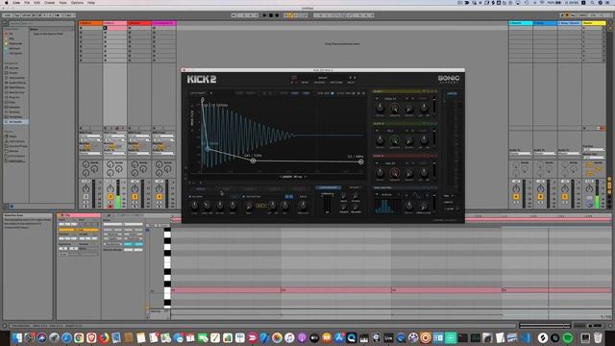Toggle the magenta track's activator button
615x346 pixels.
coord(159,197)
